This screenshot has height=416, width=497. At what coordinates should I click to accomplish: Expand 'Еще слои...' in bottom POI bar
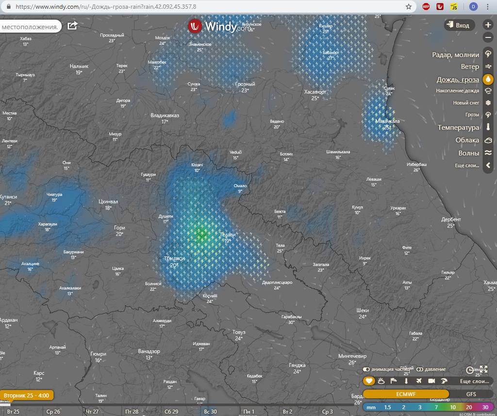point(474,381)
